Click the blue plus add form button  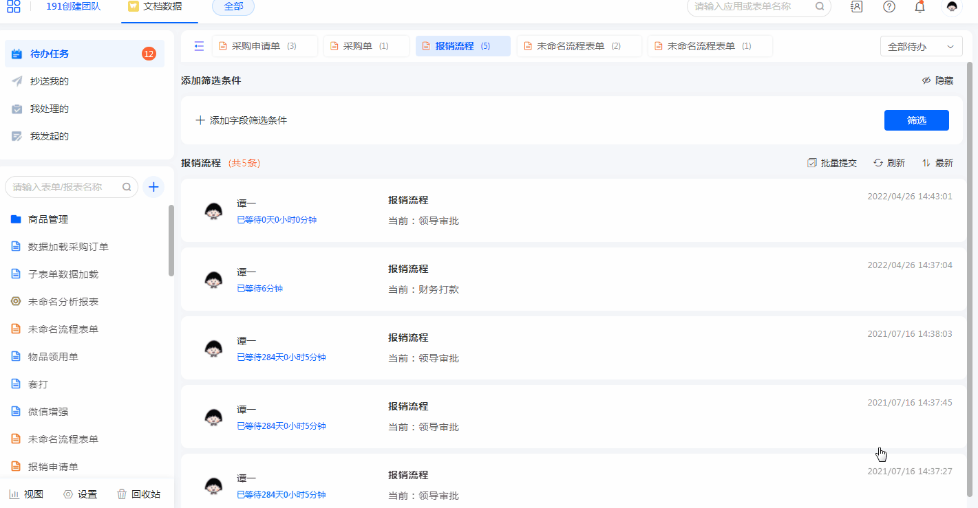click(x=153, y=186)
